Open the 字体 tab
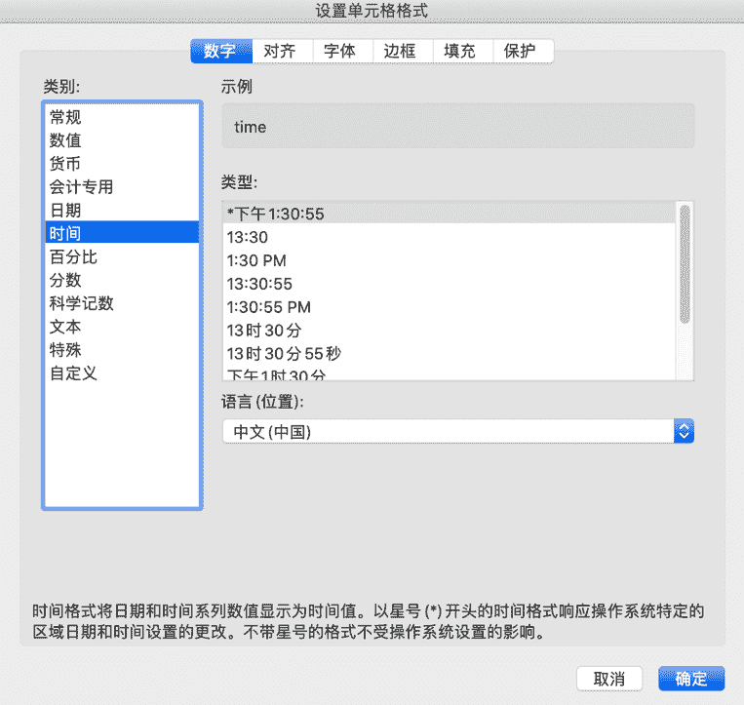744x705 pixels. click(339, 52)
